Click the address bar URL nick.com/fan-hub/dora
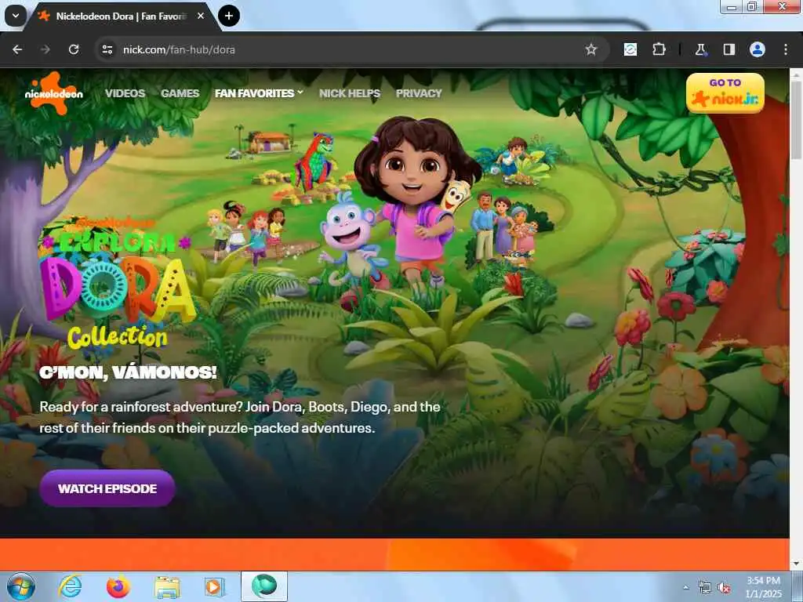 point(179,49)
